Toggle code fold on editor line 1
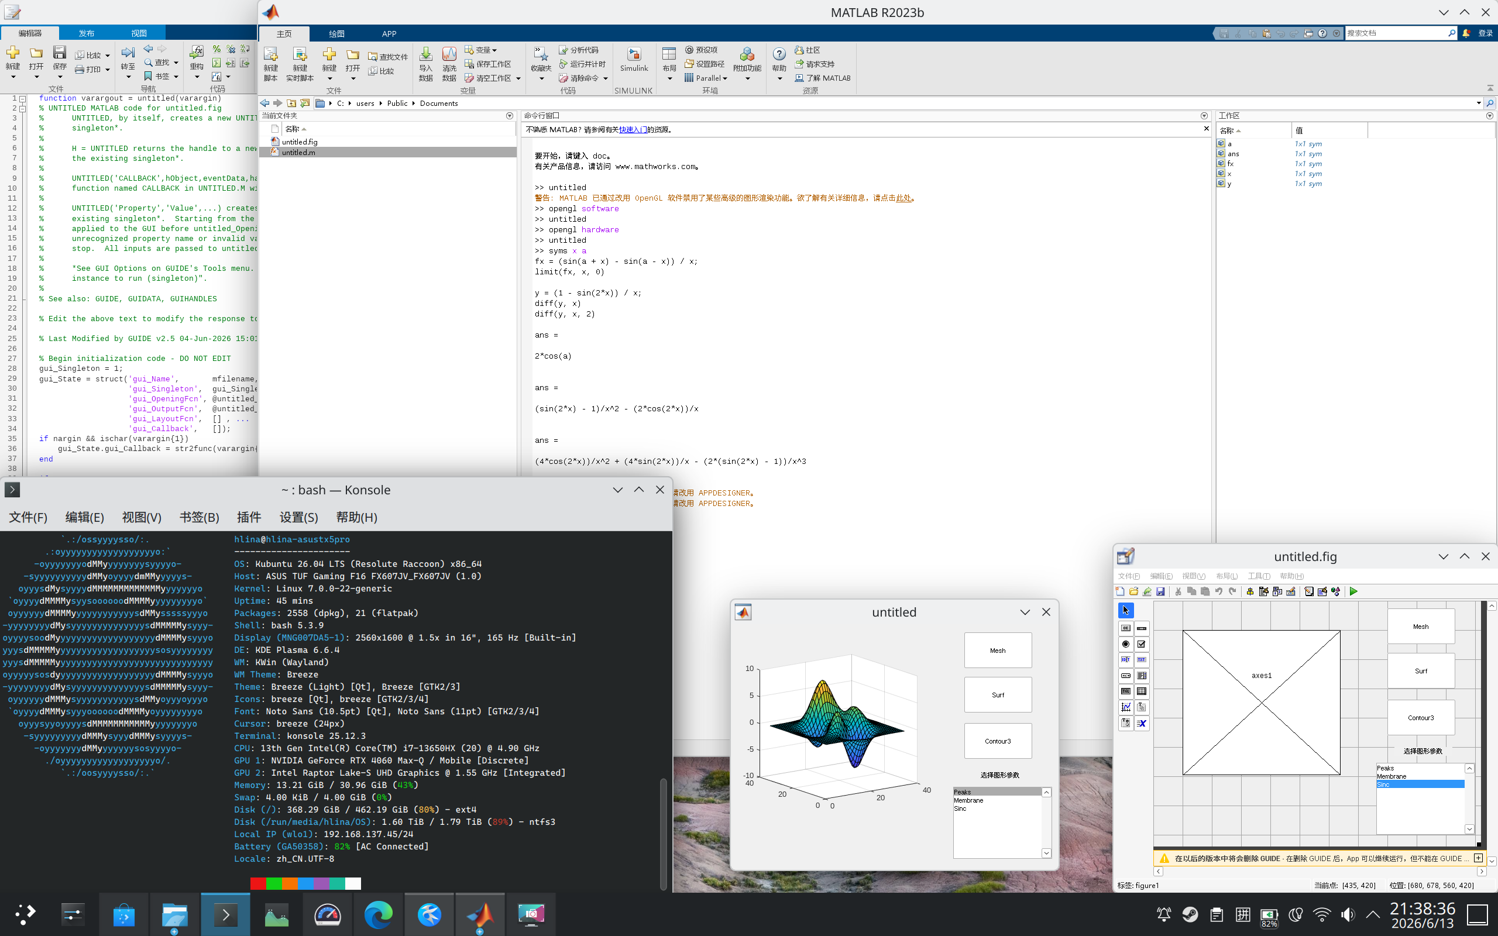This screenshot has height=936, width=1498. (x=22, y=98)
